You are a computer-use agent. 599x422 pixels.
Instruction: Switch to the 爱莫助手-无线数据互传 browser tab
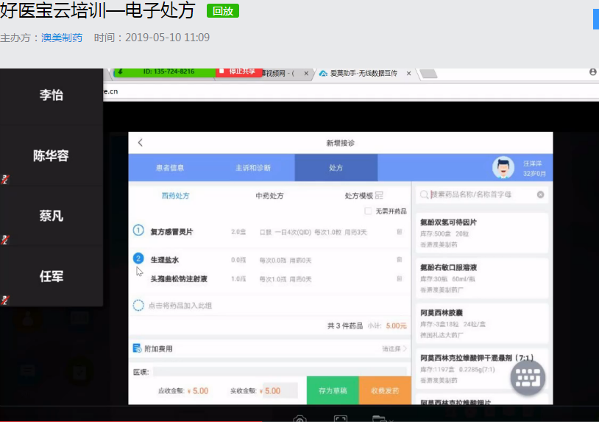point(364,74)
